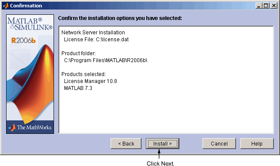Select the 'MATLAB 7.3' entry
The width and height of the screenshot is (280, 166).
(x=78, y=88)
